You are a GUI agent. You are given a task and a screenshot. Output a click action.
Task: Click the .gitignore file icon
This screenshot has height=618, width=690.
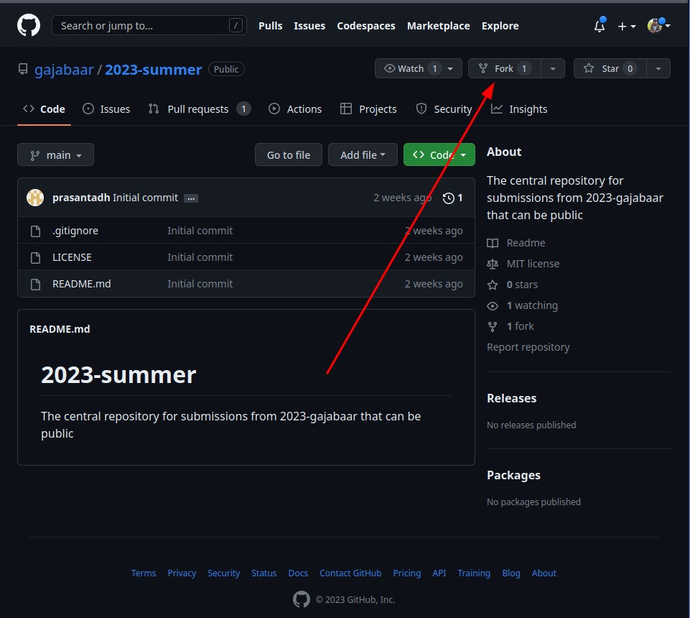36,231
